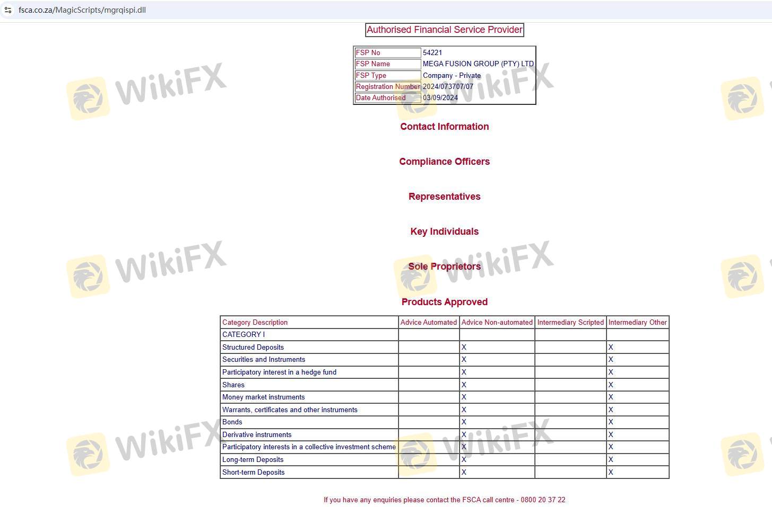The width and height of the screenshot is (772, 507).
Task: Open the Key Individuals heading
Action: point(444,232)
